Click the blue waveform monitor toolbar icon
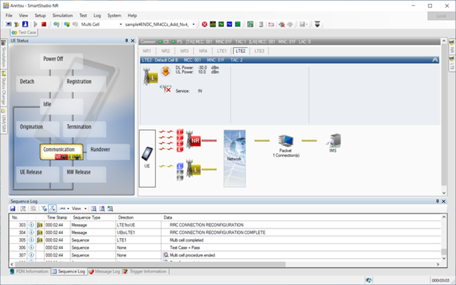 point(229,24)
